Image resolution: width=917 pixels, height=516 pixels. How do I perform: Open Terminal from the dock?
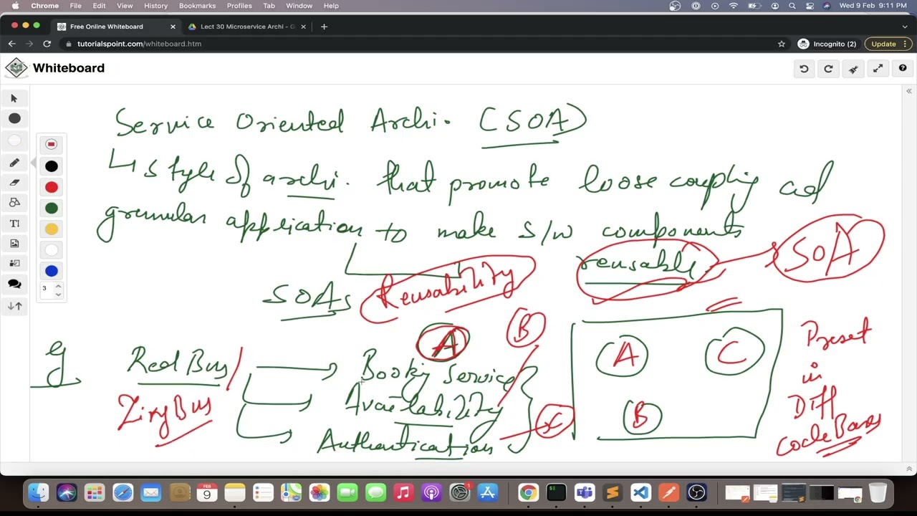[x=557, y=493]
